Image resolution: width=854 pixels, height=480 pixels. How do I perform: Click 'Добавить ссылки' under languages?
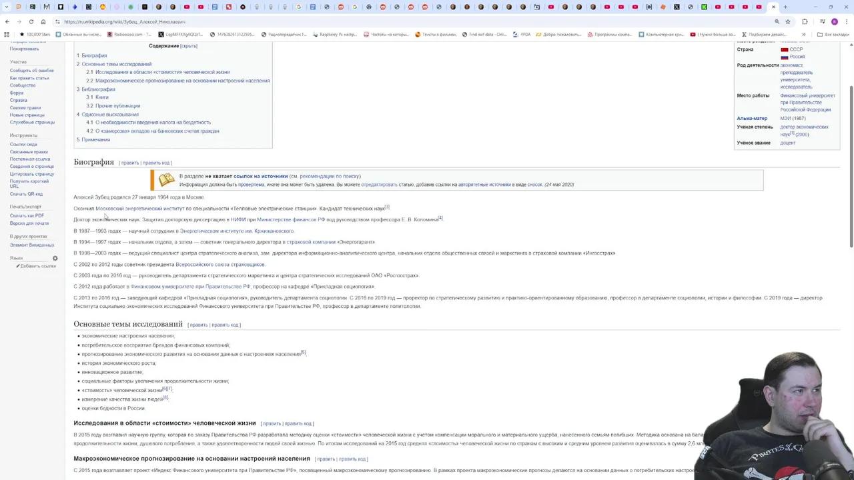(38, 266)
